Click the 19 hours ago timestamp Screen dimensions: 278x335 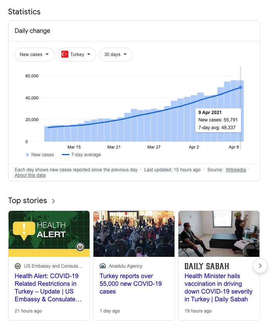[198, 311]
